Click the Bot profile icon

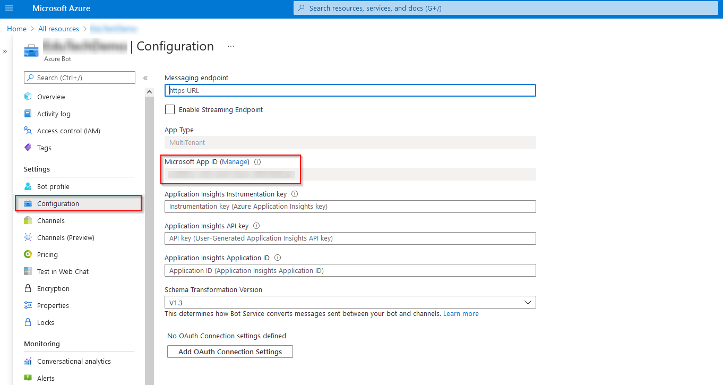[x=28, y=186]
